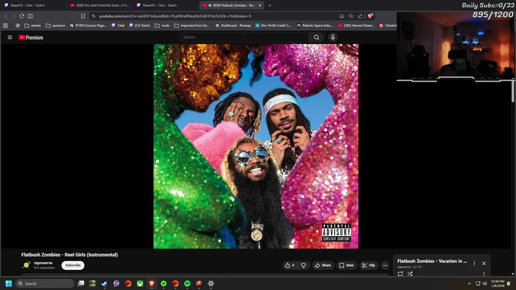This screenshot has height=290, width=516.
Task: Open Dashboard - Runway bookmark
Action: pos(233,25)
